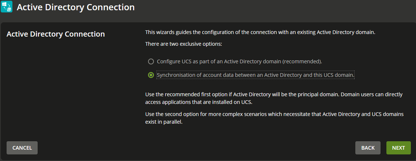Click the 'Use the recommended first option' paragraph
This screenshot has width=416, height=161.
point(274,98)
